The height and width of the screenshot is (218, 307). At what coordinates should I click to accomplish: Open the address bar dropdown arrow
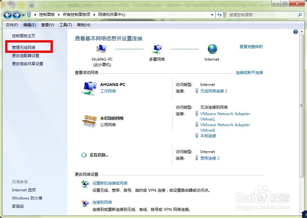pyautogui.click(x=212, y=15)
